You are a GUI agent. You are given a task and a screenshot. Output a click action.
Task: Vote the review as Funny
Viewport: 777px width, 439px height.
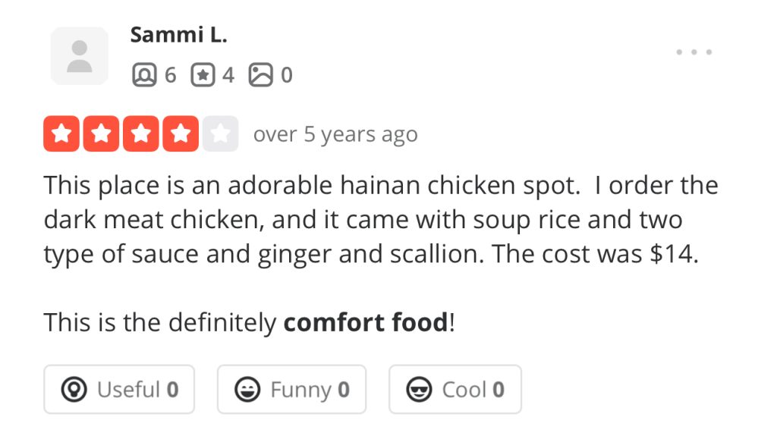tap(291, 390)
